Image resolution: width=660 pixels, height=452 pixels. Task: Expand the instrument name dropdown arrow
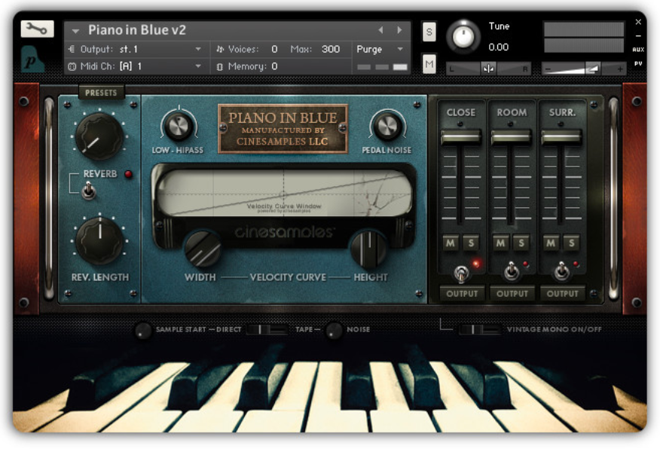click(x=76, y=31)
